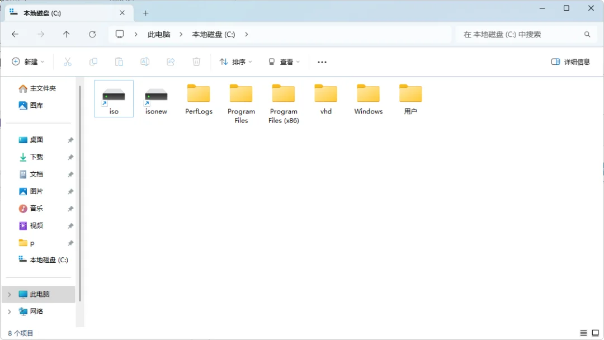
Task: Select 此电脑 in sidebar
Action: (39, 295)
